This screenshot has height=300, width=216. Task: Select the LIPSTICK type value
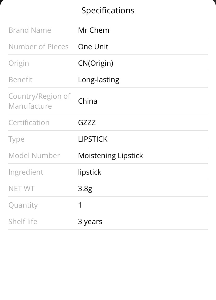pyautogui.click(x=93, y=139)
